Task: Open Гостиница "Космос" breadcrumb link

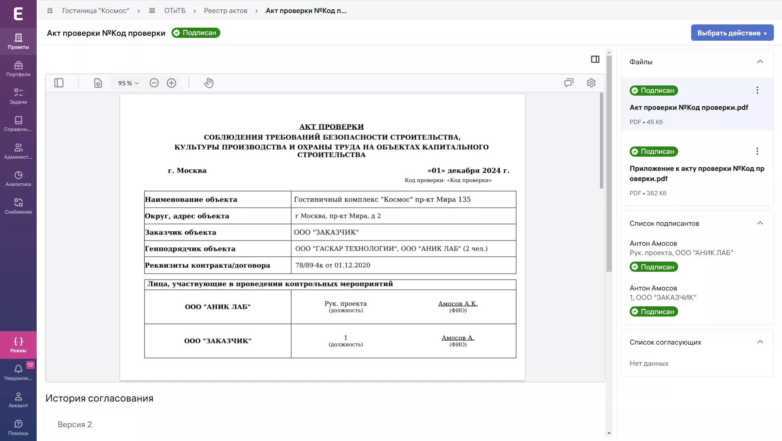Action: click(96, 11)
